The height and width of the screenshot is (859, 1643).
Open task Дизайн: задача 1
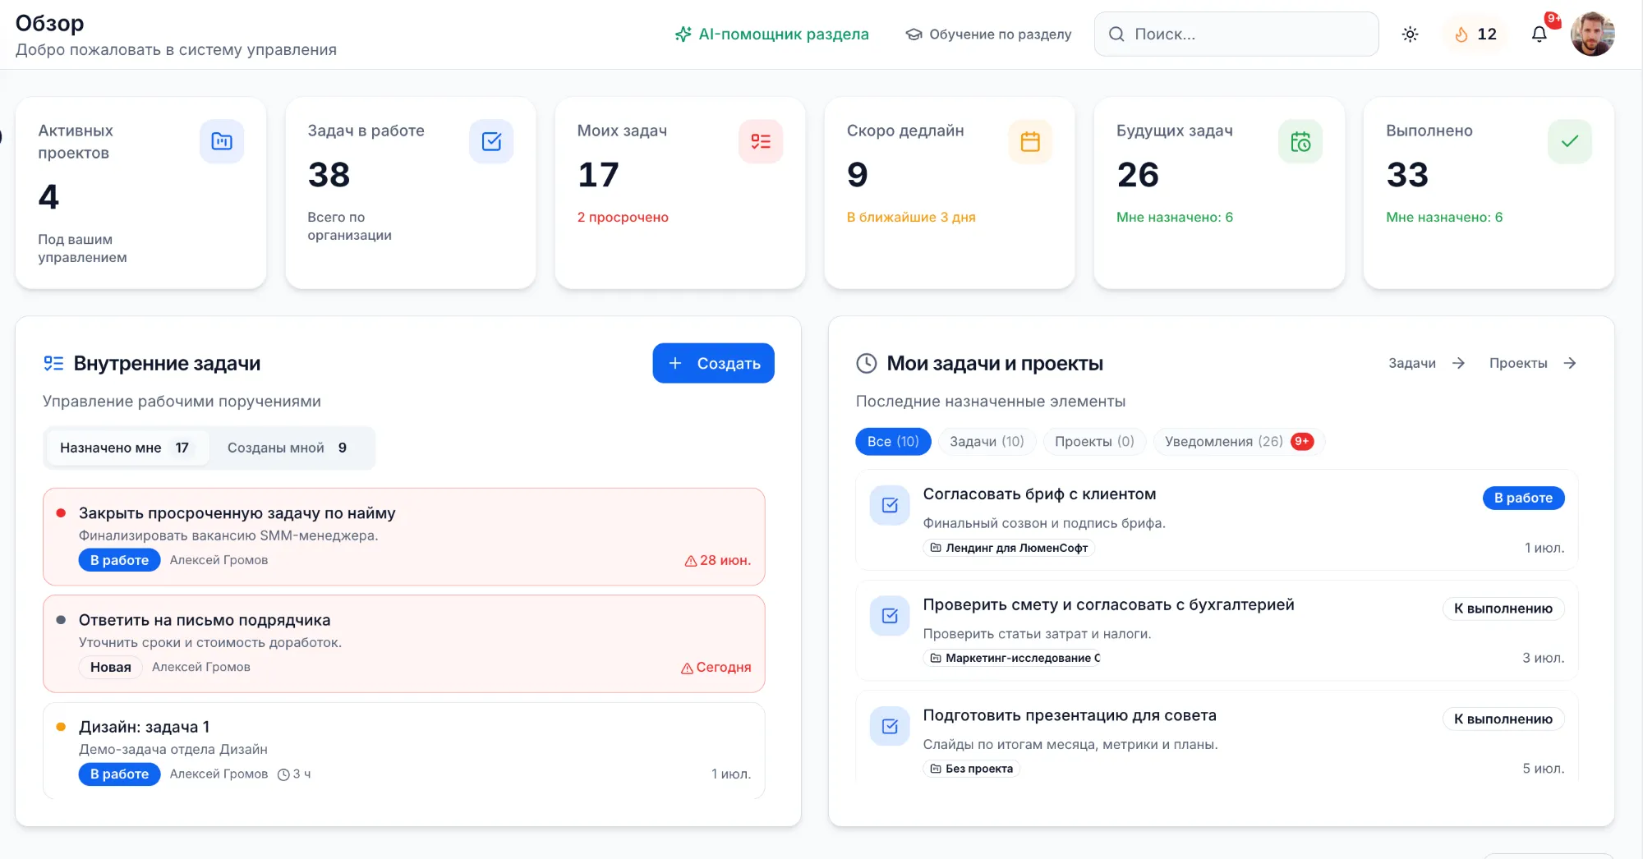pos(404,751)
